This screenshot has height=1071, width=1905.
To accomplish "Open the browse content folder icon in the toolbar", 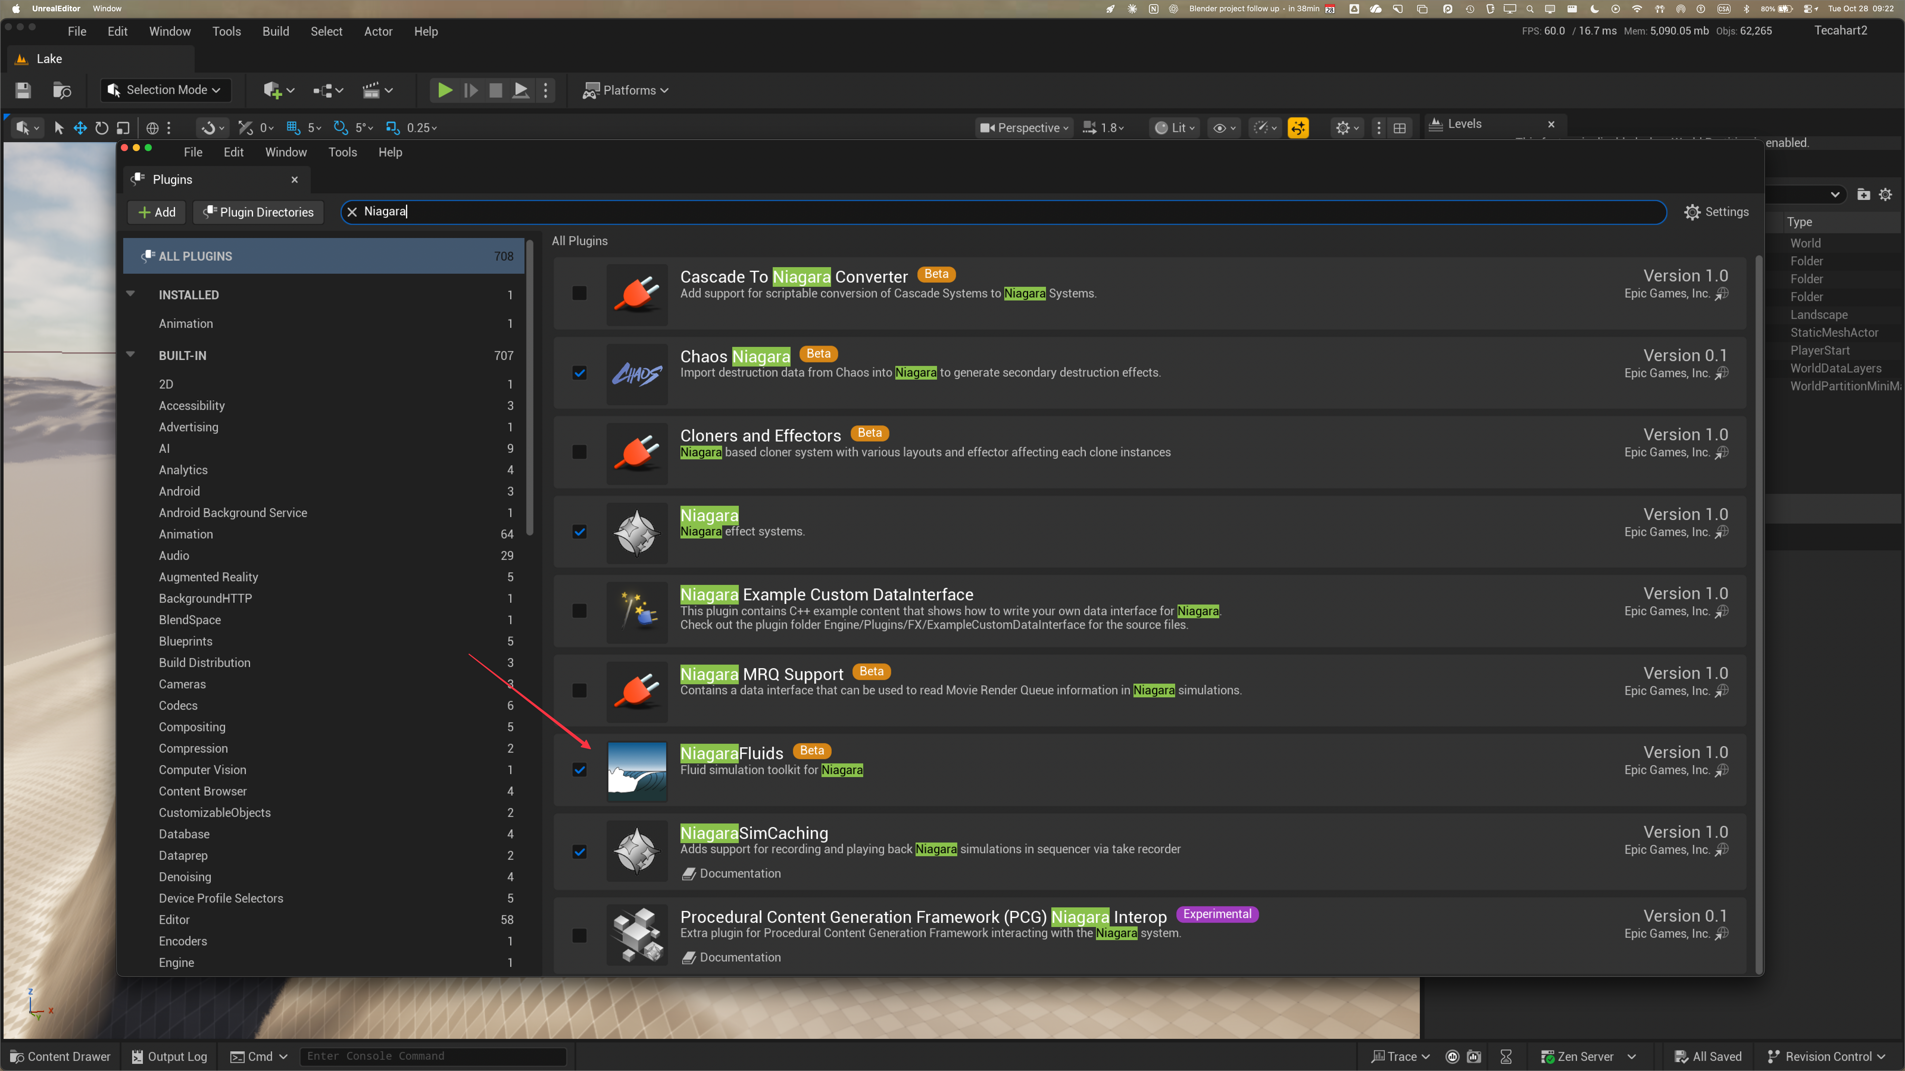I will pyautogui.click(x=62, y=90).
